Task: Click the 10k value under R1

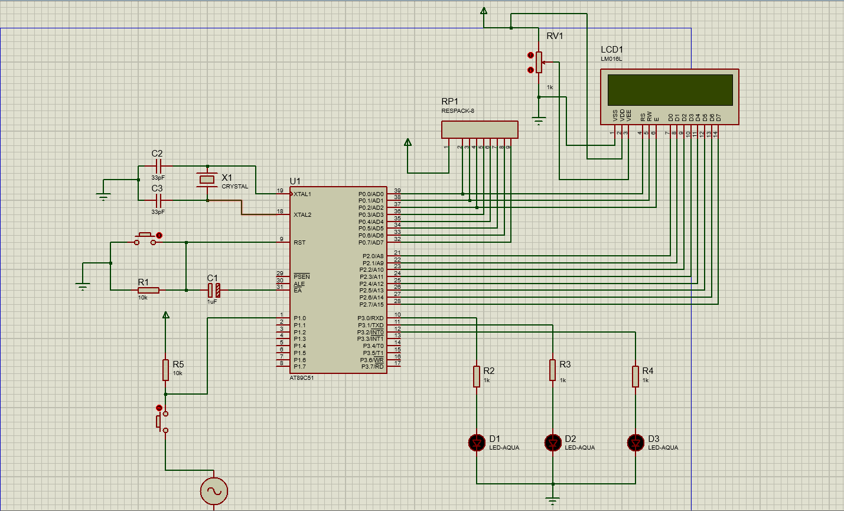Action: point(143,298)
